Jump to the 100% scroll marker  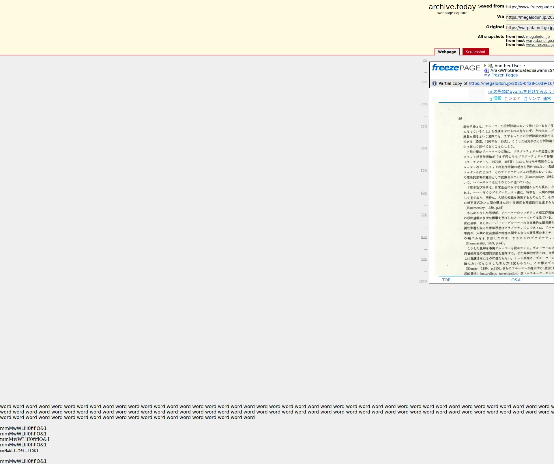tap(423, 281)
